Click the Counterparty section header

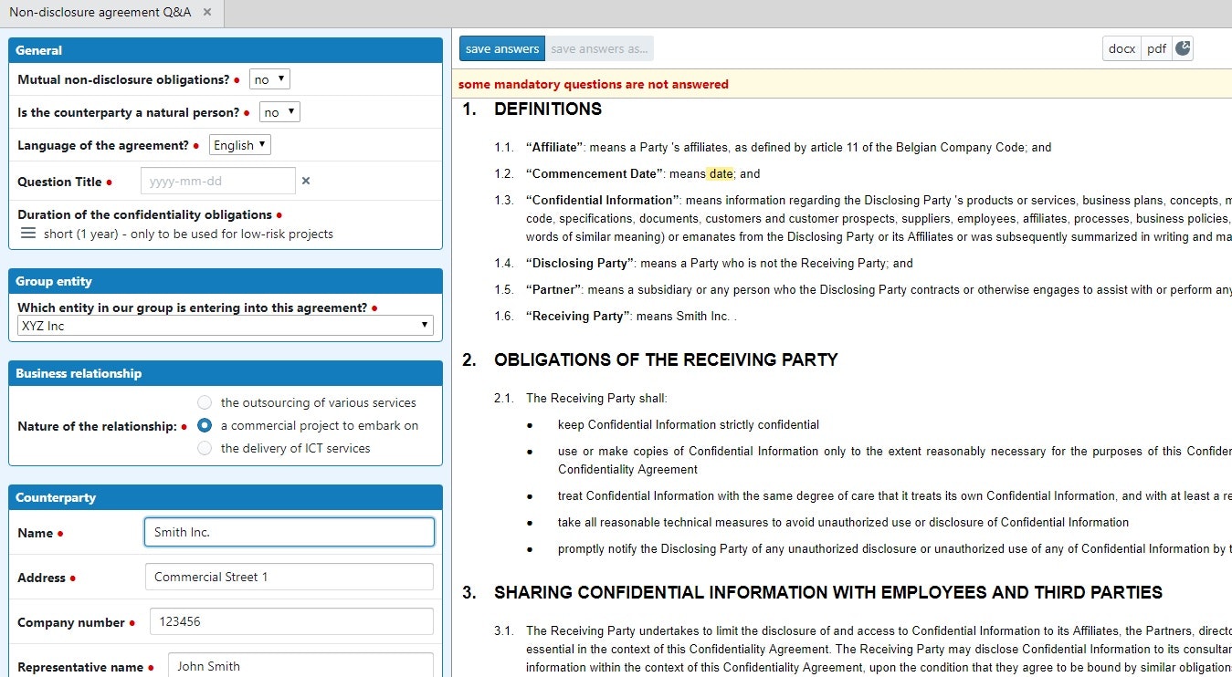click(226, 497)
